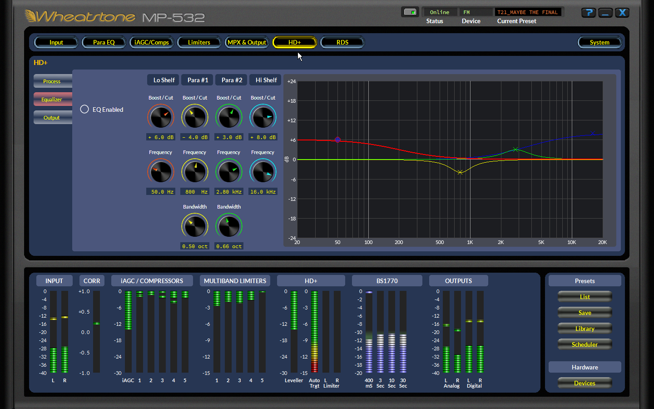
Task: Select the Equalizer side tab
Action: click(x=53, y=100)
